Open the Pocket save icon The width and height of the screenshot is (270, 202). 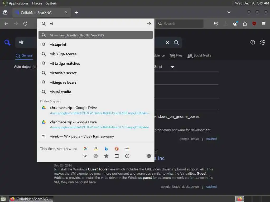[216, 24]
